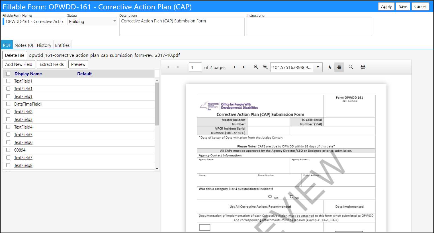The image size is (434, 233).
Task: Click the PDF file name text
Action: [x=104, y=55]
